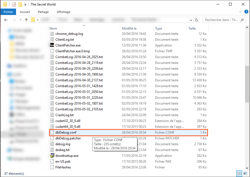Select file CombatLog-2016-05-01_2050.txt
The width and height of the screenshot is (250, 177).
tap(79, 92)
